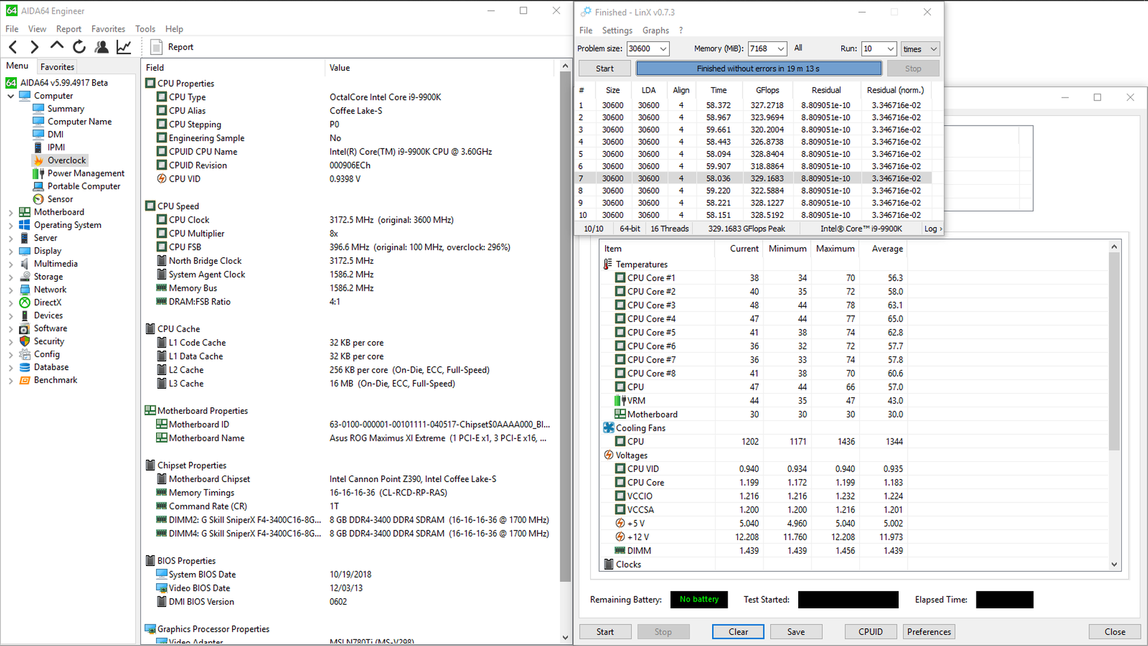Viewport: 1148px width, 646px height.
Task: Expand the Motherboard tree node
Action: (11, 212)
